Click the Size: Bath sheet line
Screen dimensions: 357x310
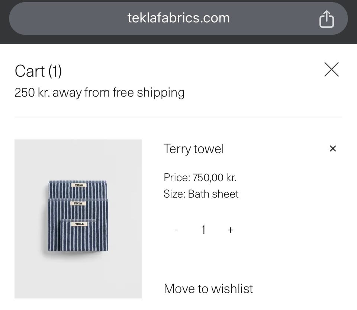click(x=201, y=194)
